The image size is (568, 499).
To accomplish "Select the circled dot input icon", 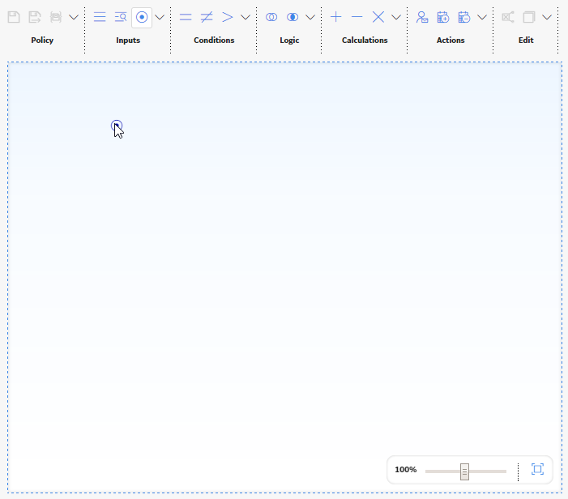I will coord(142,17).
